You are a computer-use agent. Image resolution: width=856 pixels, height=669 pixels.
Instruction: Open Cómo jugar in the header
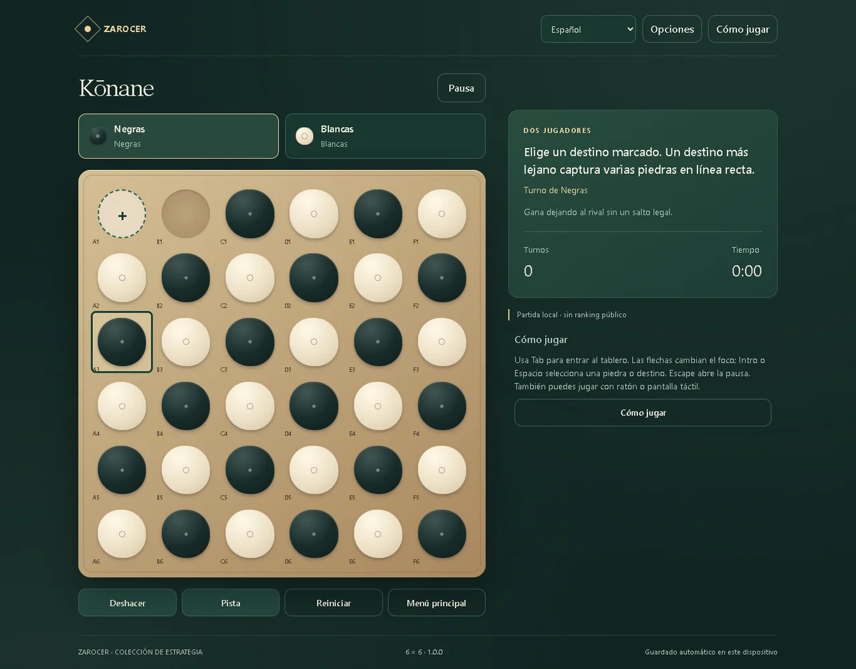pos(743,29)
